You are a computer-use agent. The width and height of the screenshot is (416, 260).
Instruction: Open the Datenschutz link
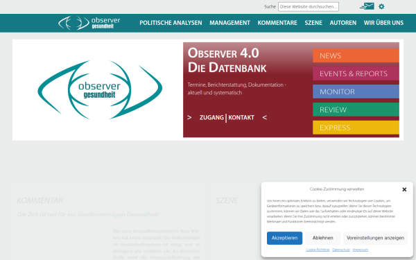(341, 250)
